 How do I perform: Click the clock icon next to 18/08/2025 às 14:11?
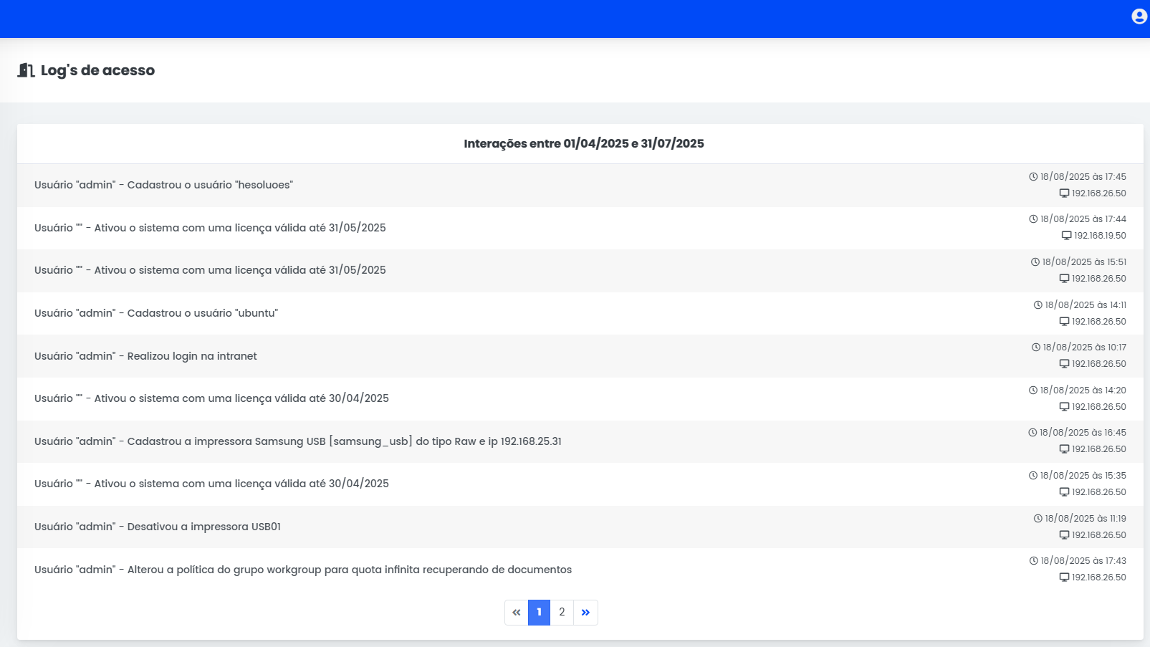[1038, 305]
